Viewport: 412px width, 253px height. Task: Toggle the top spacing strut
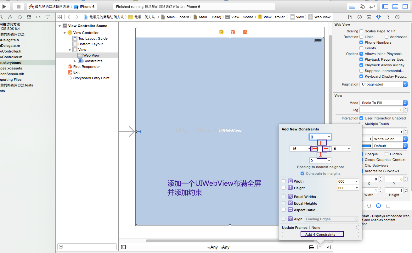320,143
